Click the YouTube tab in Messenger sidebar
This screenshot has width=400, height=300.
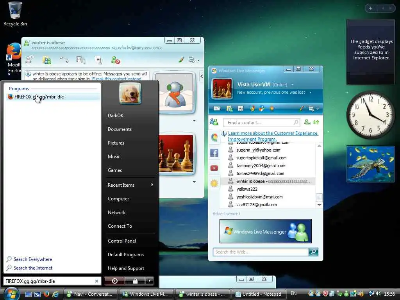click(x=214, y=168)
